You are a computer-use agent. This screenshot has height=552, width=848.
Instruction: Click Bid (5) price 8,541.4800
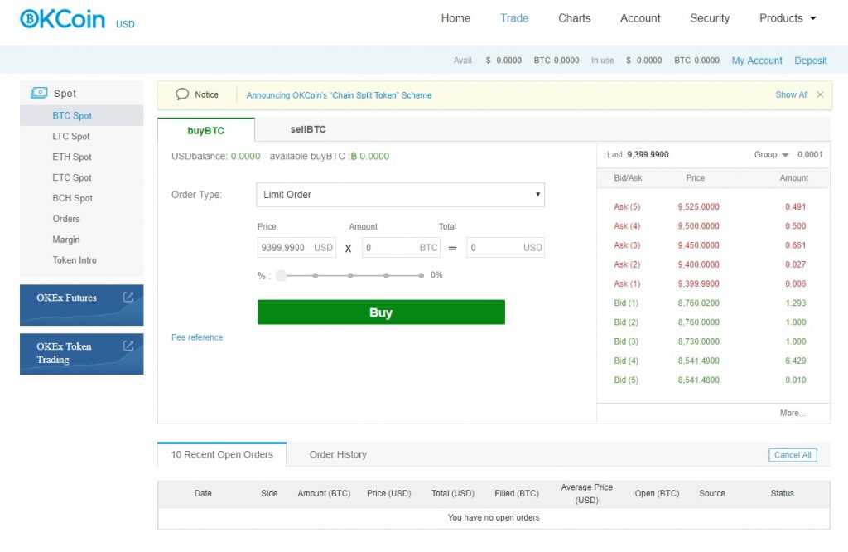(x=698, y=380)
